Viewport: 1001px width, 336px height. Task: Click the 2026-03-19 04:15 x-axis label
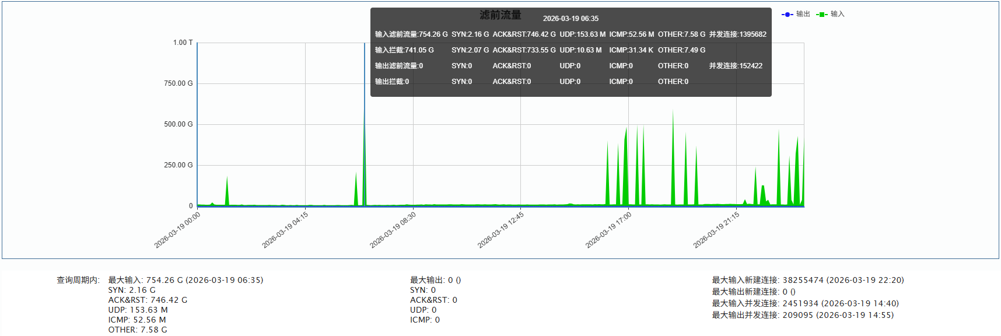[x=285, y=230]
